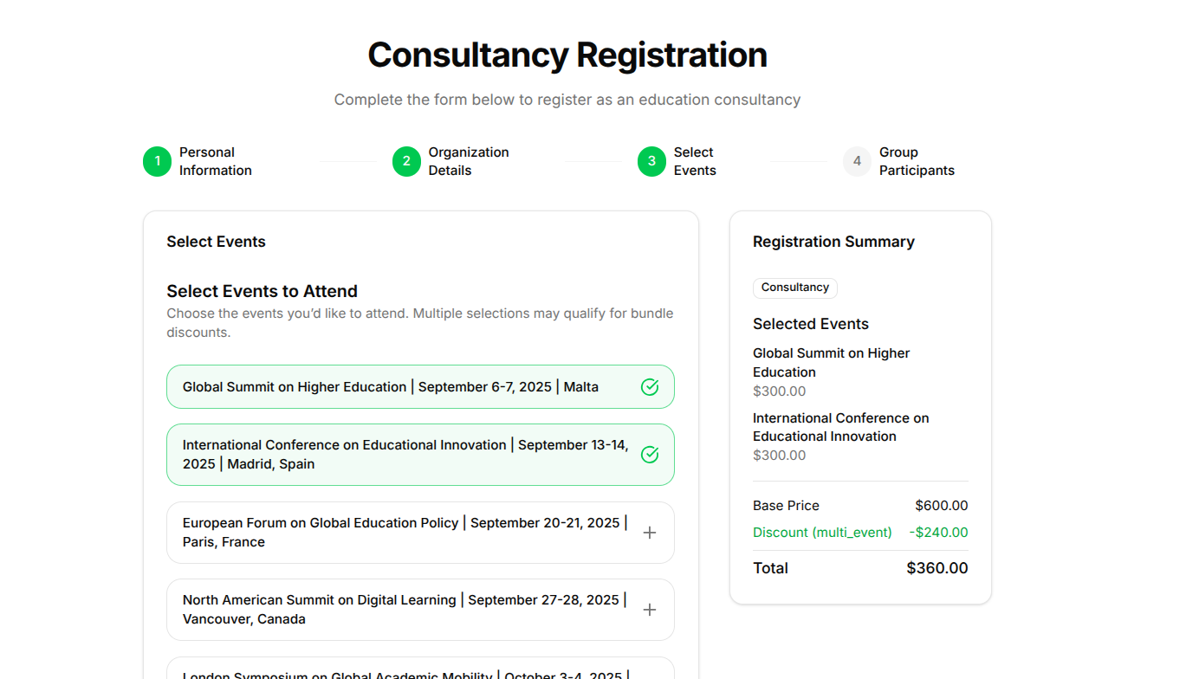
Task: Click the checkmark on International Conference event
Action: pos(650,454)
